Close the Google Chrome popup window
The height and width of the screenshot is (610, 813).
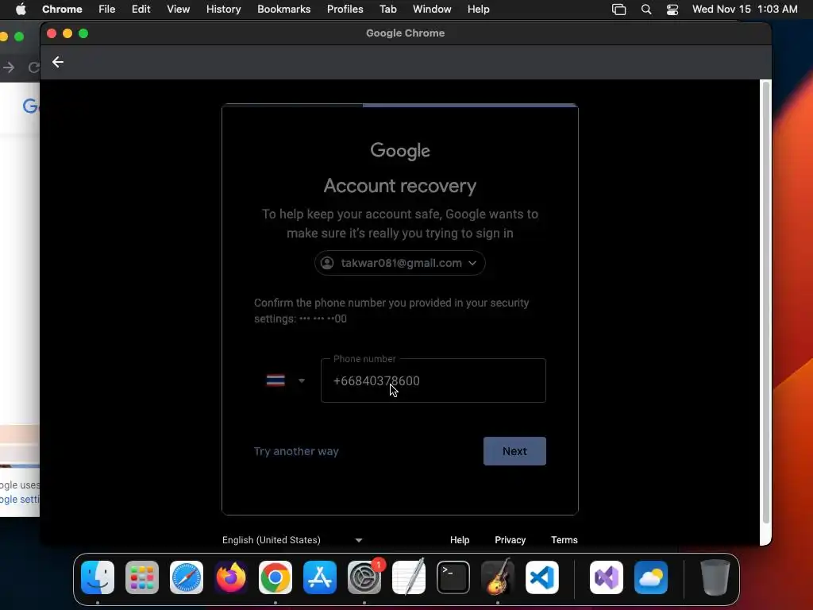52,33
